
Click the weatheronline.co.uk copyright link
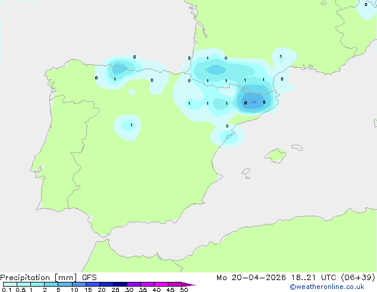click(327, 287)
